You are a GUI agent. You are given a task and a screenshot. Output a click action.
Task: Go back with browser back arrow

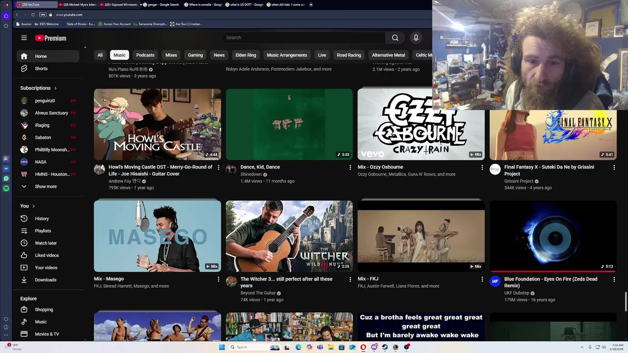[x=17, y=15]
